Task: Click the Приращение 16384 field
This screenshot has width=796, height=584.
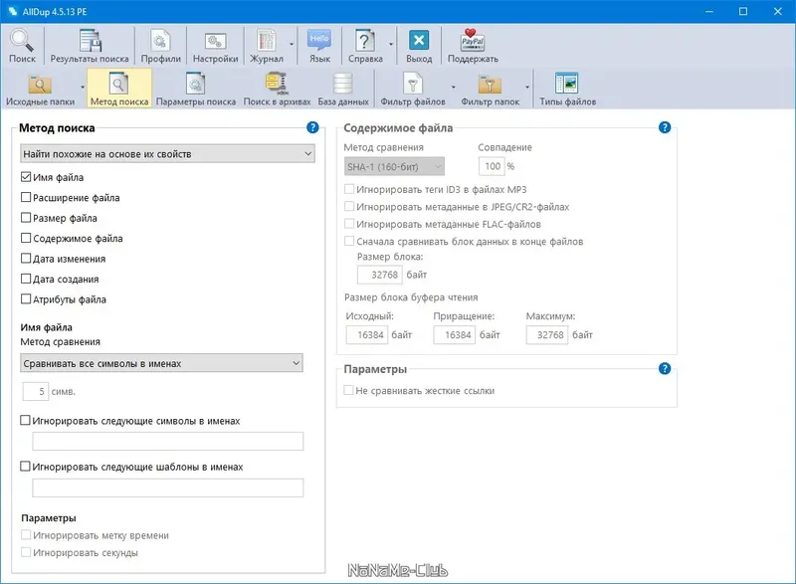Action: click(455, 335)
